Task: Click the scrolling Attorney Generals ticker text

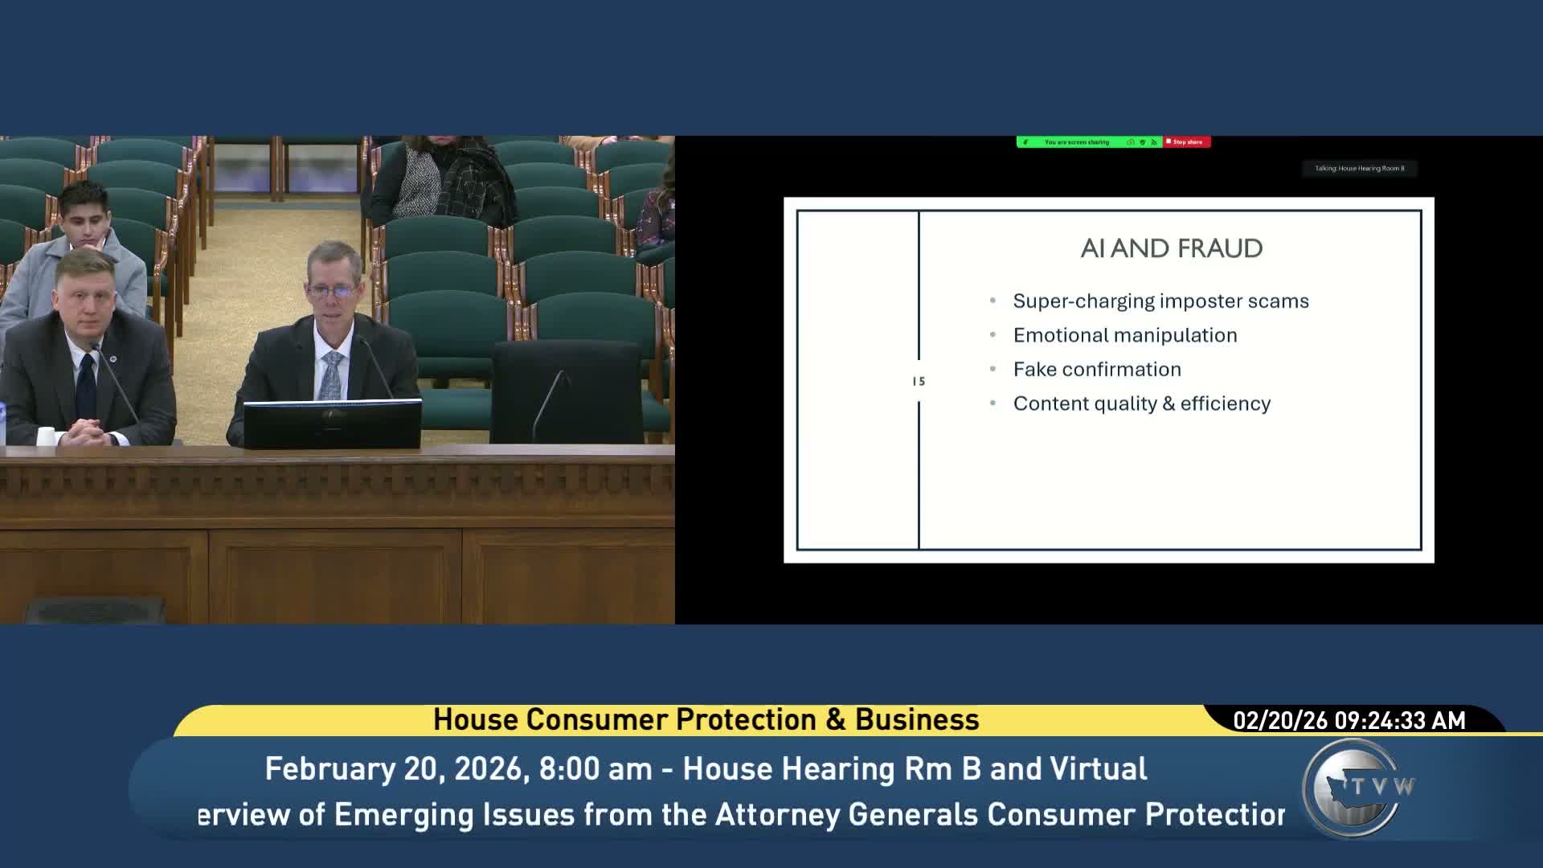Action: click(x=739, y=815)
